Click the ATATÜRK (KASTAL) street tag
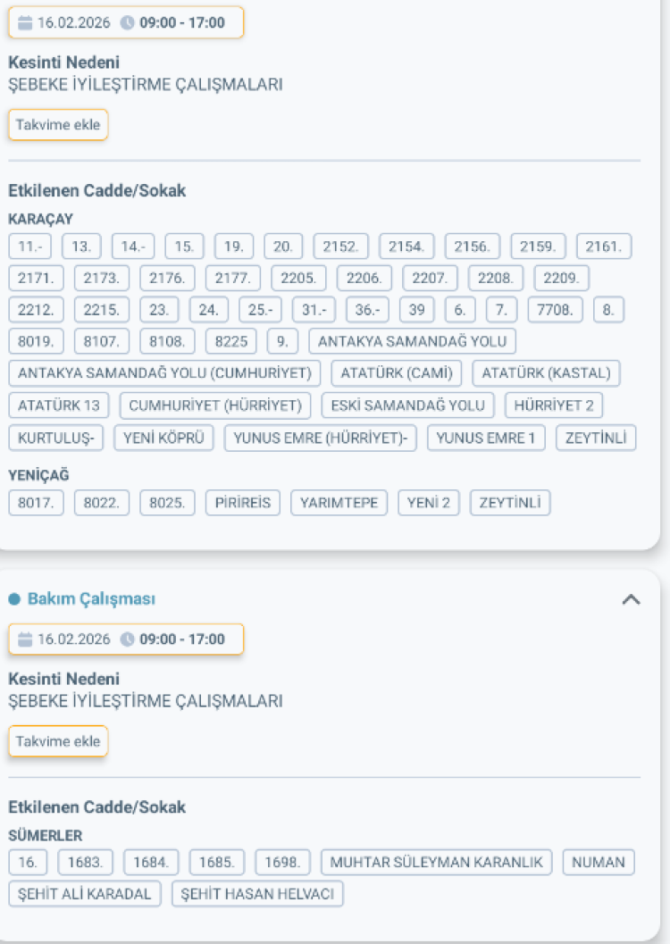The image size is (670, 944). [x=546, y=373]
